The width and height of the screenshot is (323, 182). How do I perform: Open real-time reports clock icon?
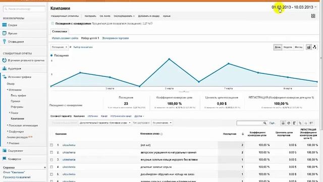pos(5,60)
